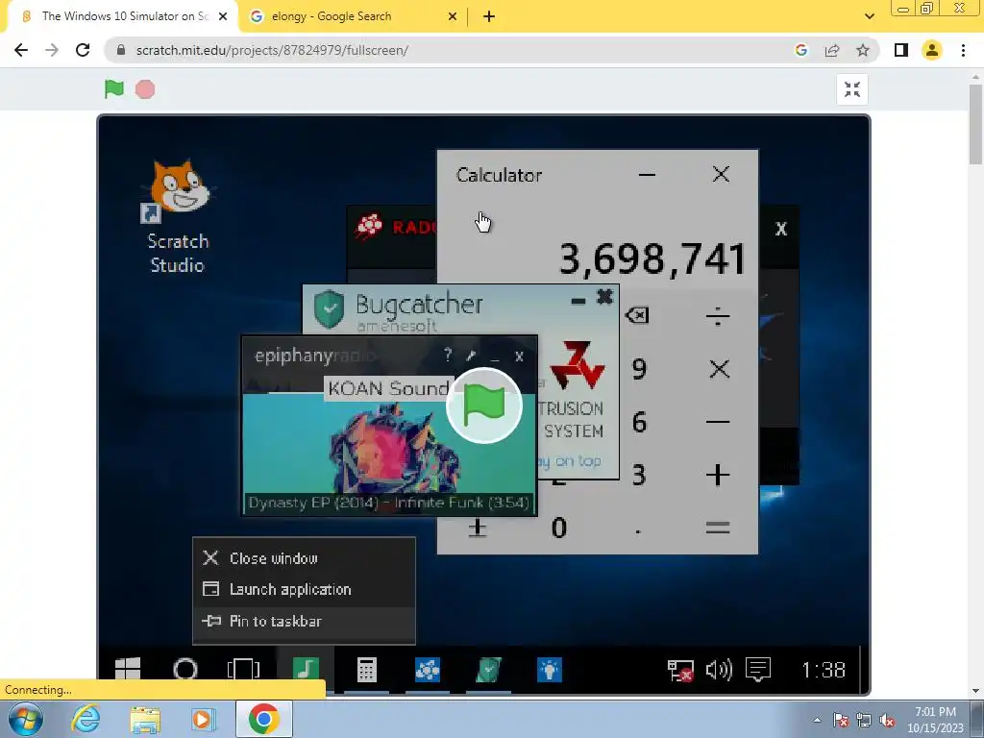984x738 pixels.
Task: Bookmark this page with the star icon
Action: (863, 50)
